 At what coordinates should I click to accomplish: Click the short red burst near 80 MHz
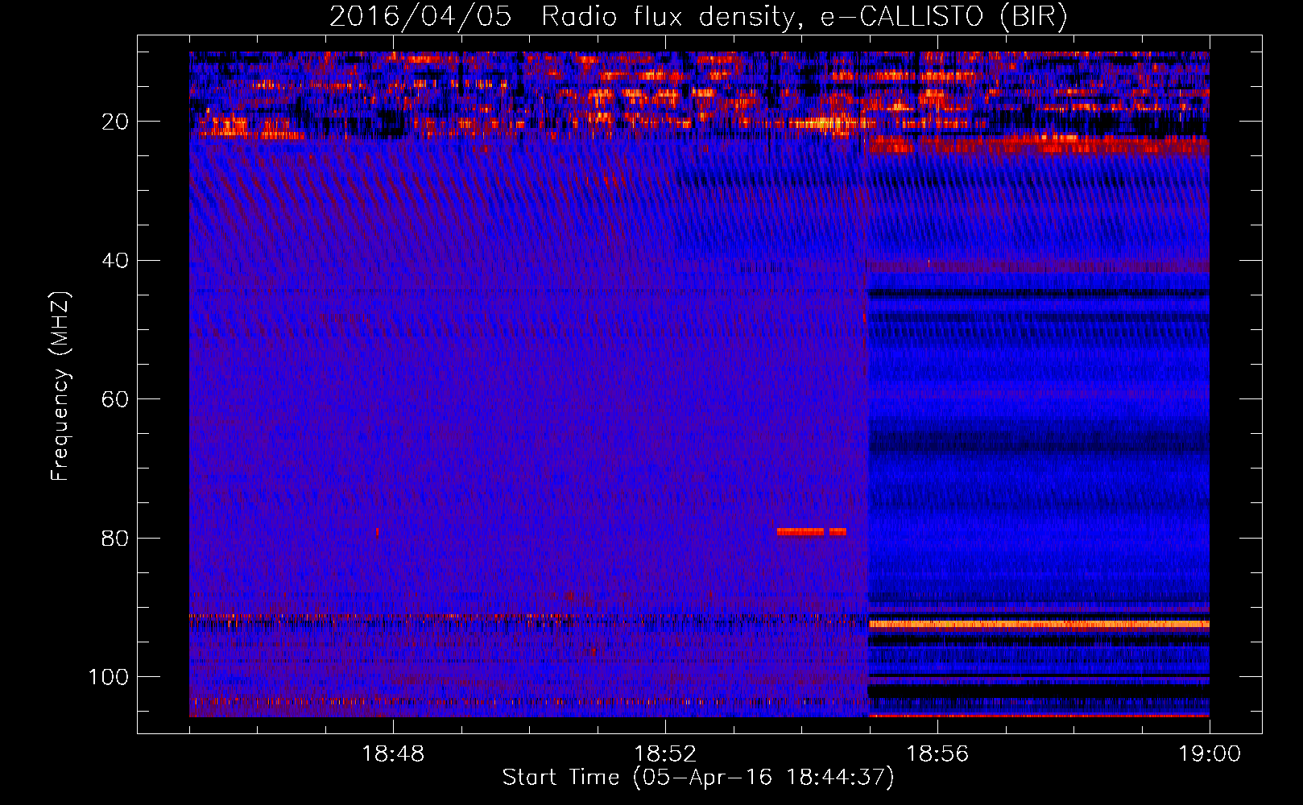(812, 531)
